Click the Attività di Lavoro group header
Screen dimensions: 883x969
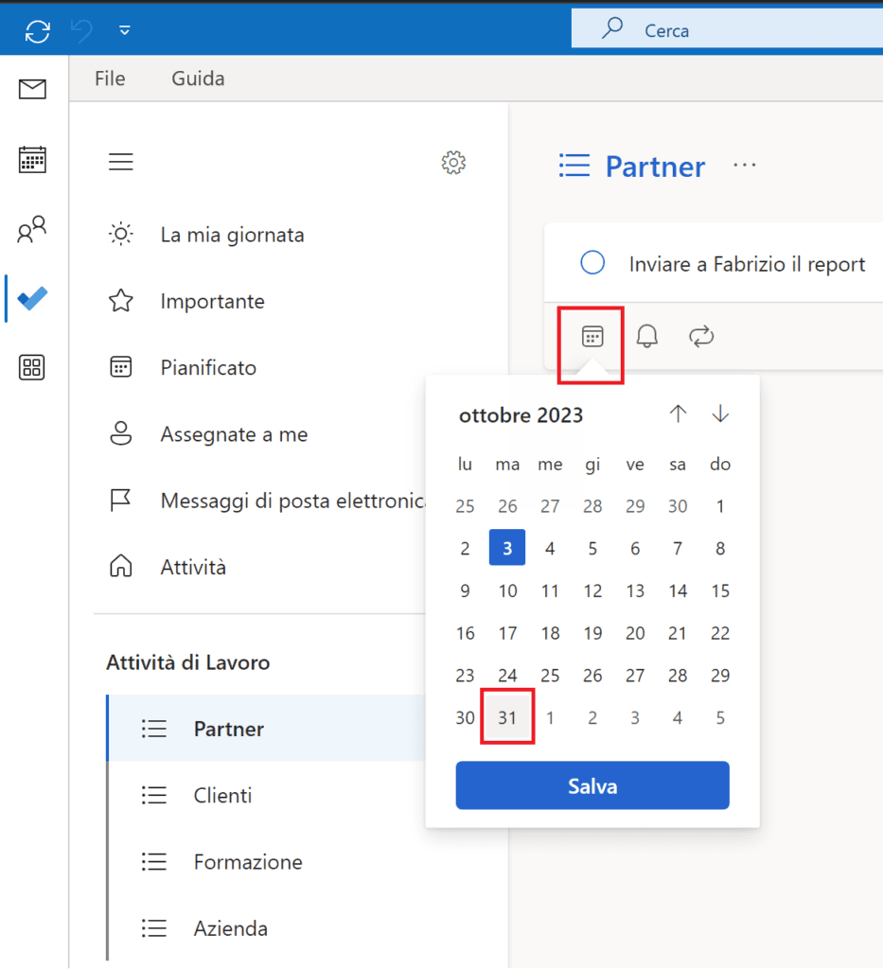pyautogui.click(x=187, y=662)
